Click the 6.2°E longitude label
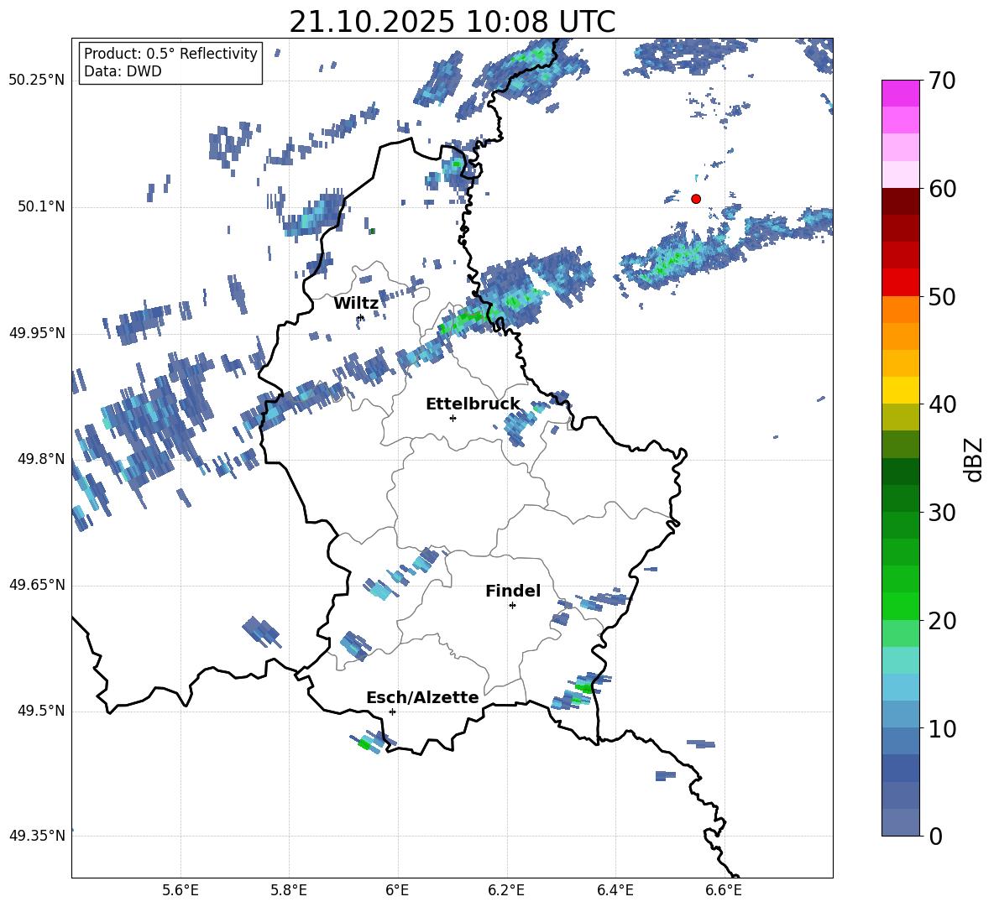The image size is (994, 907). [x=506, y=890]
